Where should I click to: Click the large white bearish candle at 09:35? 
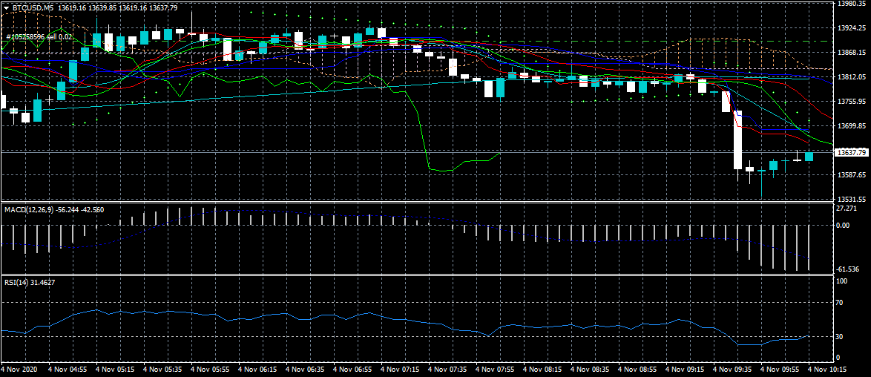click(x=738, y=140)
